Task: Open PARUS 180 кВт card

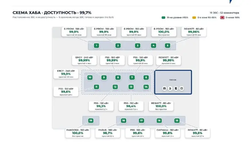Action: [108, 133]
